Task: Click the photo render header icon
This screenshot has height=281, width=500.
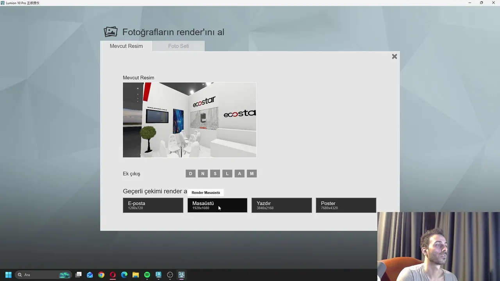Action: (111, 32)
